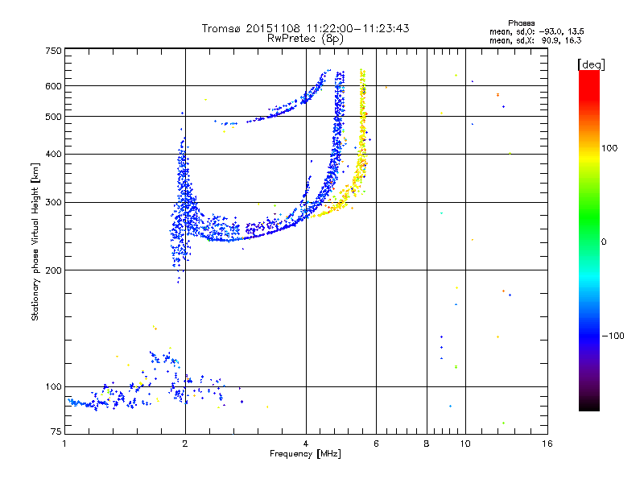644x483 pixels.
Task: Select the 'mean, sd,O: -93.0, 13.5' line
Action: (536, 31)
